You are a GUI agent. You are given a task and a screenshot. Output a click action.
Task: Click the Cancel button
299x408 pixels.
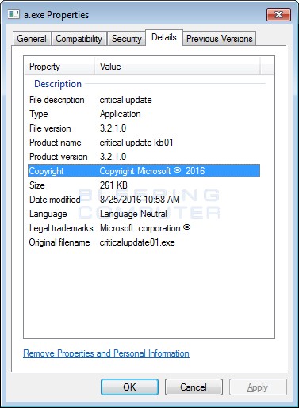pyautogui.click(x=194, y=387)
